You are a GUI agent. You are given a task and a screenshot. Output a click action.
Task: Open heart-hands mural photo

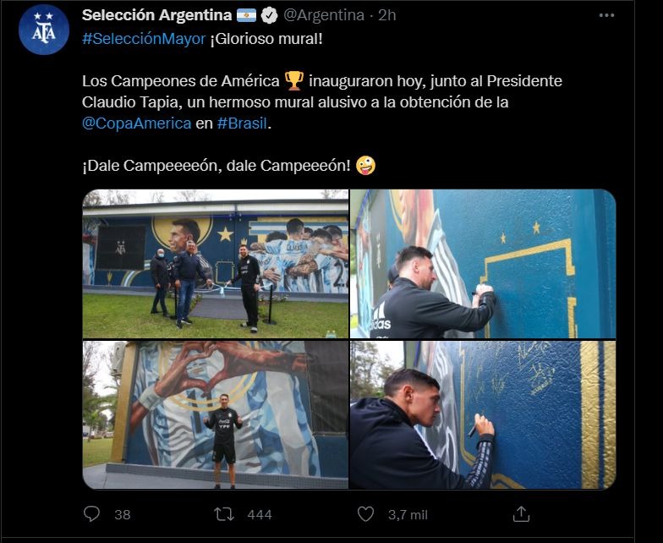215,414
